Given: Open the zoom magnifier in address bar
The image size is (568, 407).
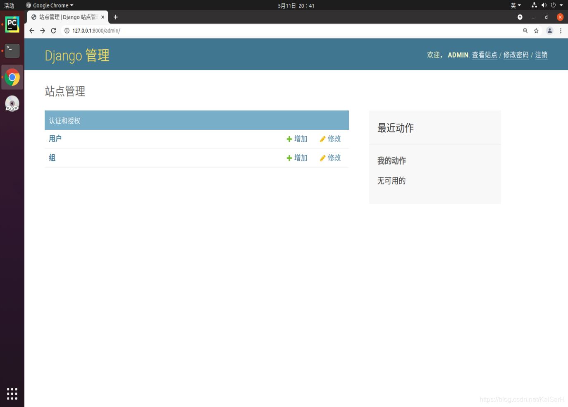Looking at the screenshot, I should [525, 31].
